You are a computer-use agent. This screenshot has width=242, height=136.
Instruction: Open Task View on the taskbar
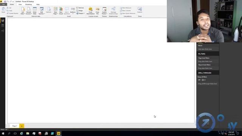pyautogui.click(x=15, y=133)
